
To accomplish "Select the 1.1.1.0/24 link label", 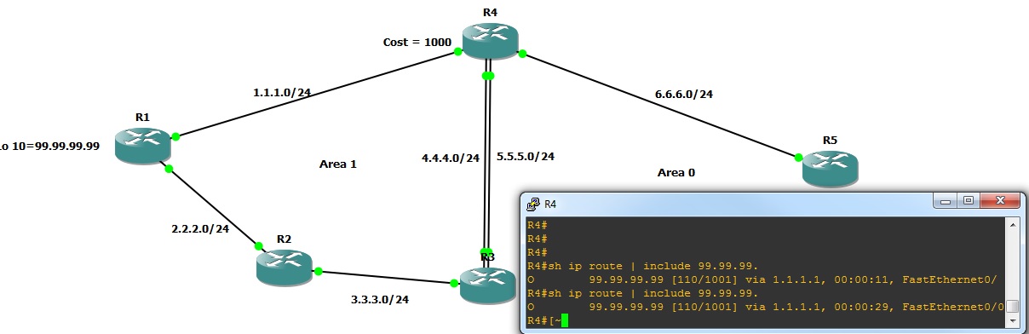I will (x=282, y=92).
